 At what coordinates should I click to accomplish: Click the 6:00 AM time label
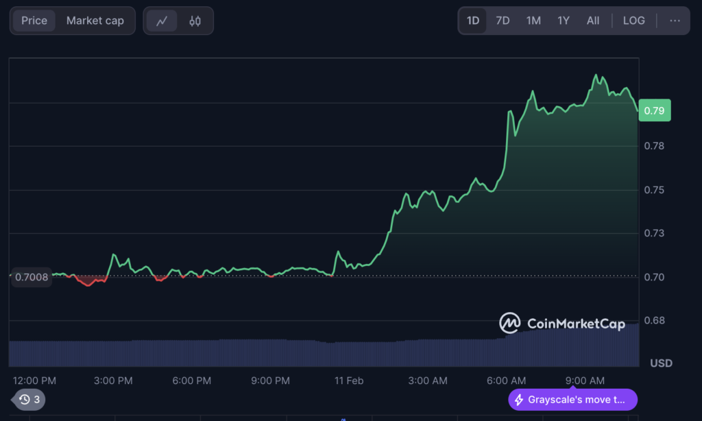tap(507, 381)
